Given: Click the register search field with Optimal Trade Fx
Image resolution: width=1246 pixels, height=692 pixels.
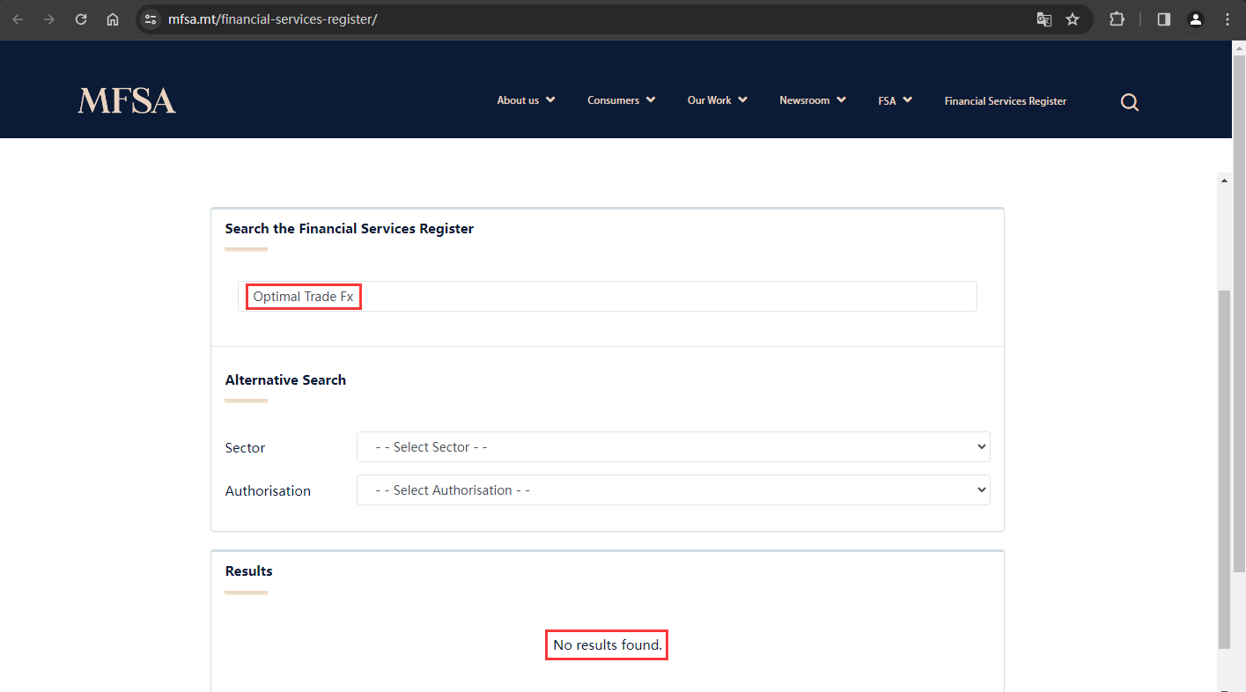Looking at the screenshot, I should pos(608,297).
